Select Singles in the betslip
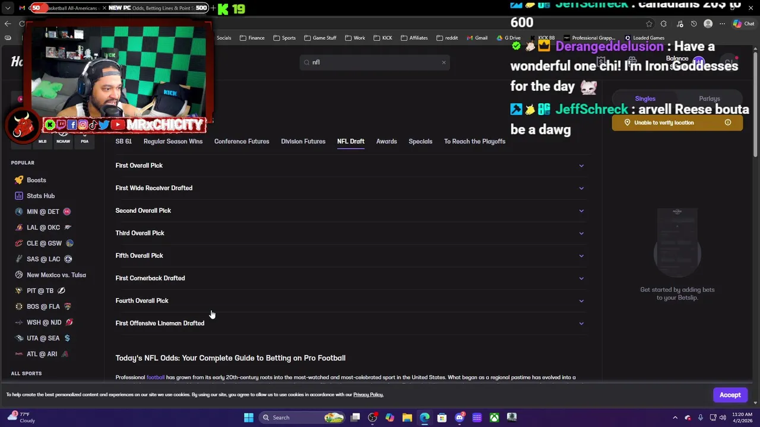The height and width of the screenshot is (427, 760). coord(645,99)
